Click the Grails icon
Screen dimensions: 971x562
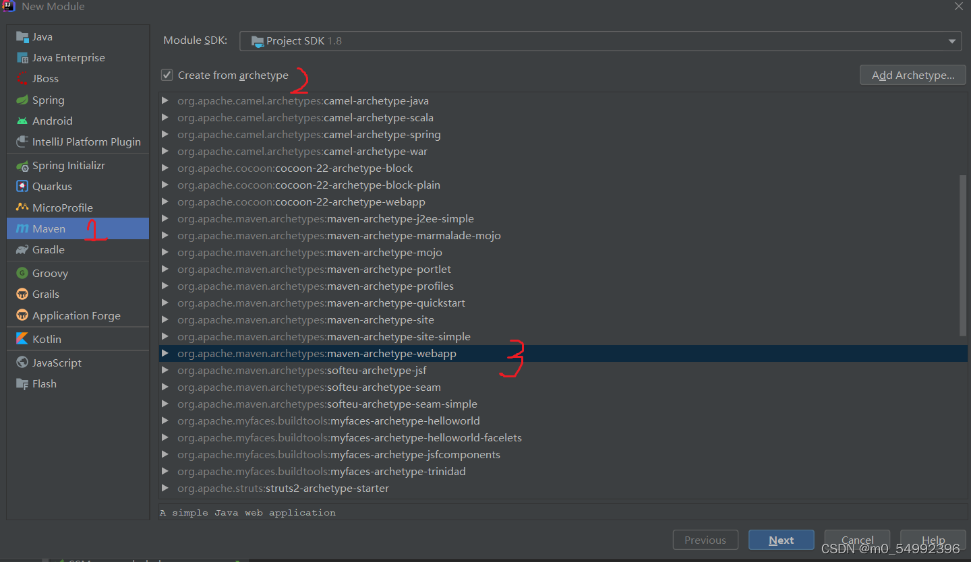coord(22,294)
